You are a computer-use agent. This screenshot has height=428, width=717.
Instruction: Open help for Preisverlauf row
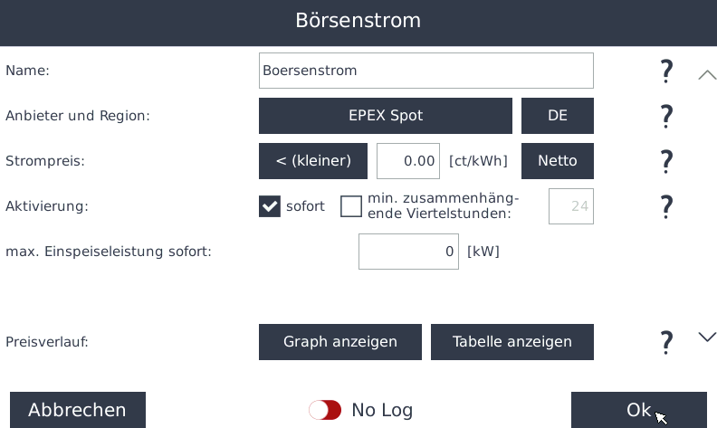click(666, 342)
